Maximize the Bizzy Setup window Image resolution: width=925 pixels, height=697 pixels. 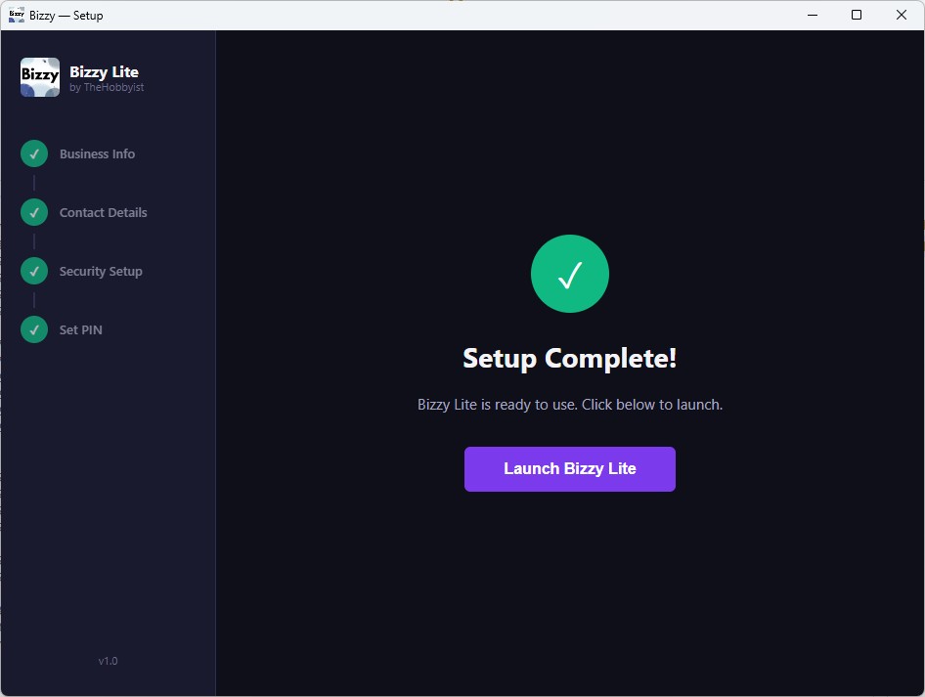(857, 15)
